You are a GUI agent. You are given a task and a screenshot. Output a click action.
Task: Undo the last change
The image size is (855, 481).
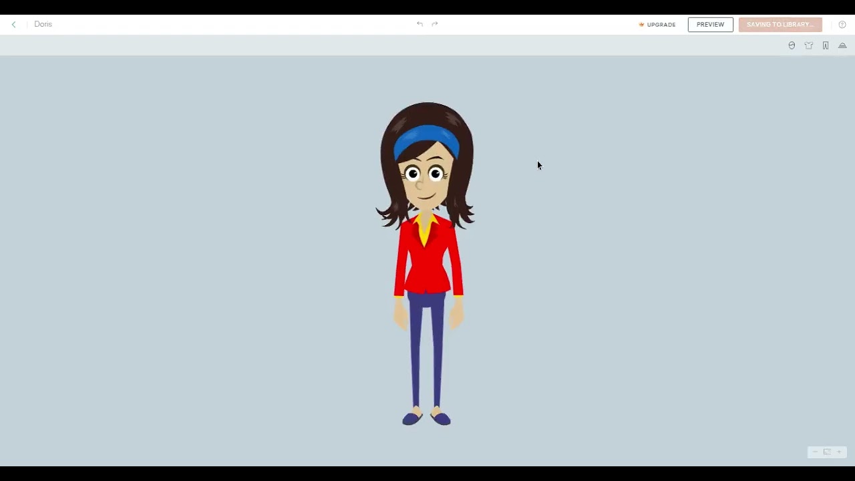click(x=419, y=24)
